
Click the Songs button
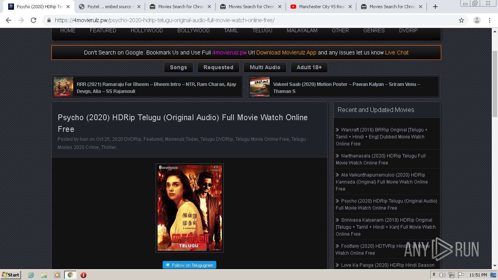(179, 67)
